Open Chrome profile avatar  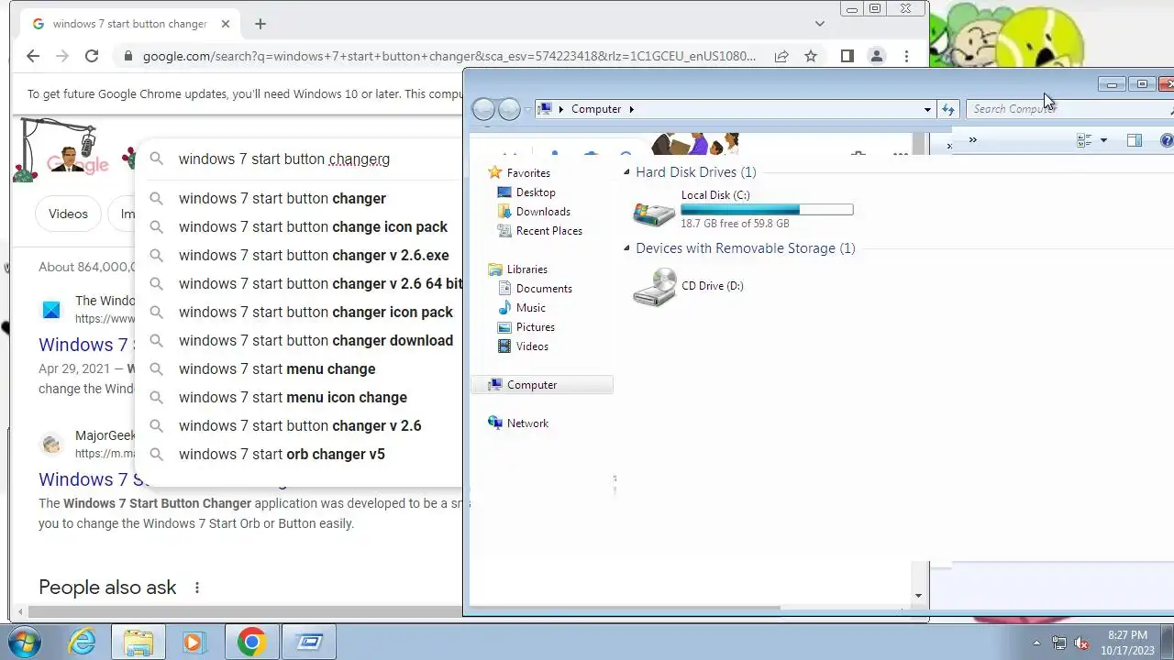point(877,56)
